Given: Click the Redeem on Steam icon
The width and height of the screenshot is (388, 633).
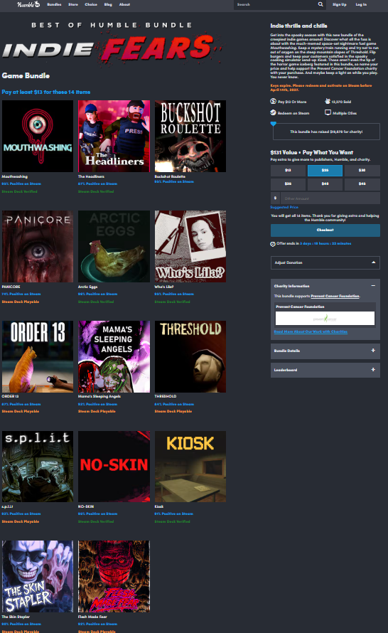Looking at the screenshot, I should [x=273, y=112].
